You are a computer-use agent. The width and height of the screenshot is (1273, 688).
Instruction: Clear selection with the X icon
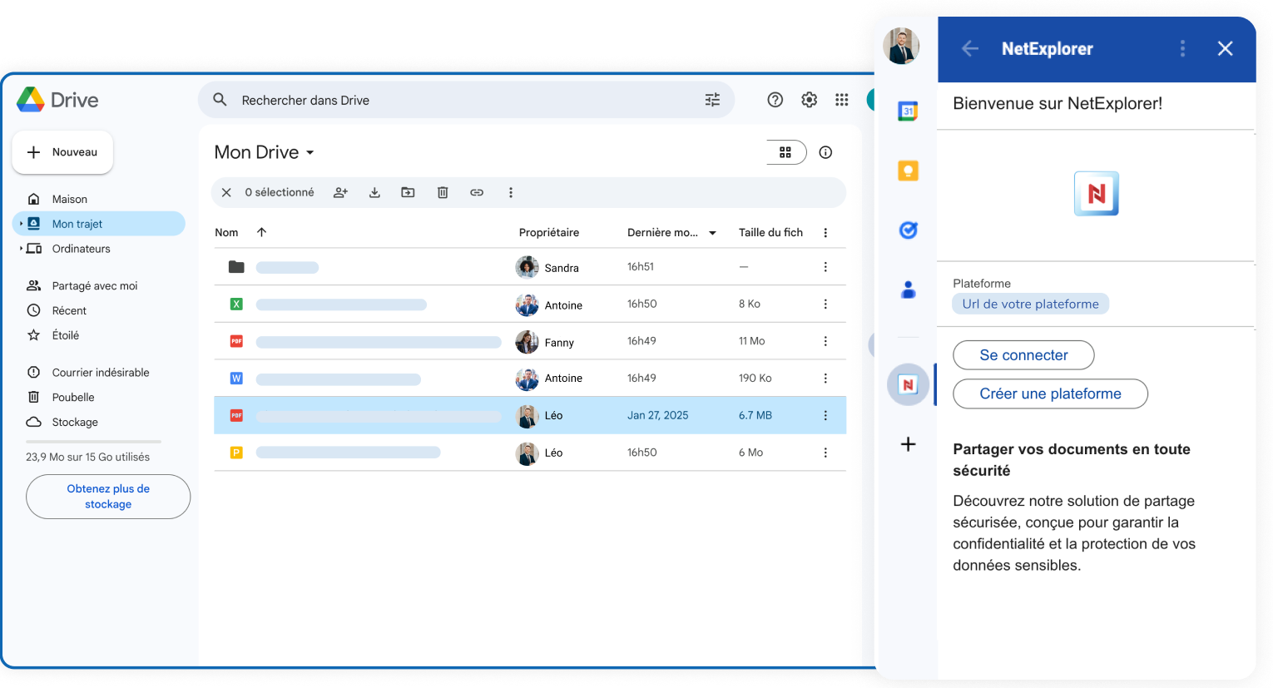tap(226, 193)
